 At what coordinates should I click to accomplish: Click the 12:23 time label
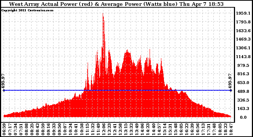click(x=109, y=129)
